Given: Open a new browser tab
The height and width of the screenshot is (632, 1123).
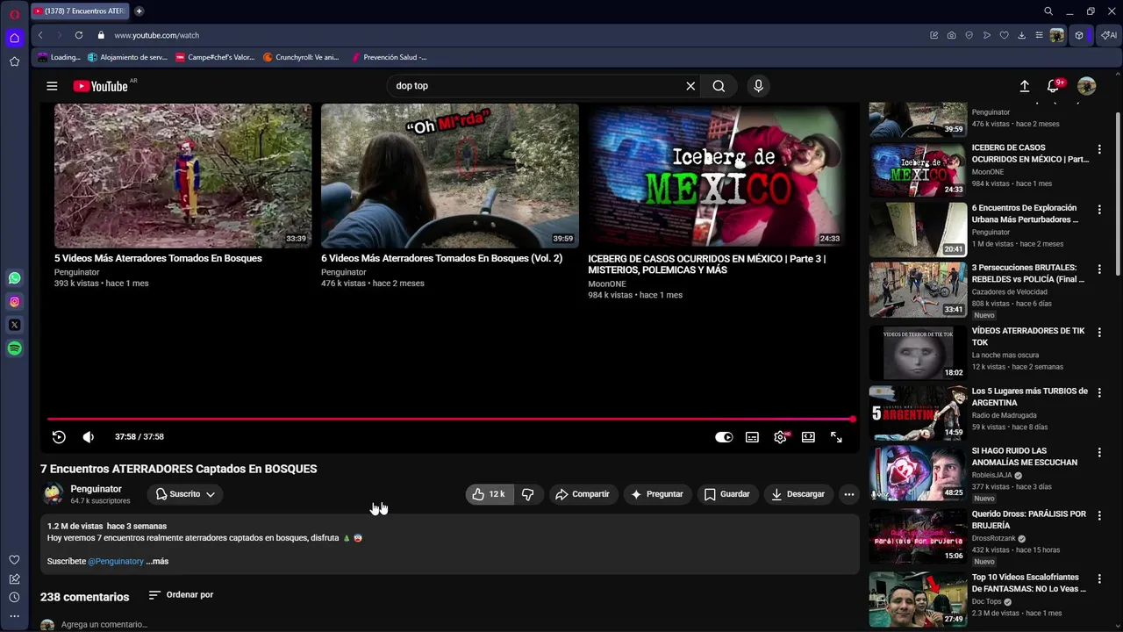Looking at the screenshot, I should pos(139,11).
